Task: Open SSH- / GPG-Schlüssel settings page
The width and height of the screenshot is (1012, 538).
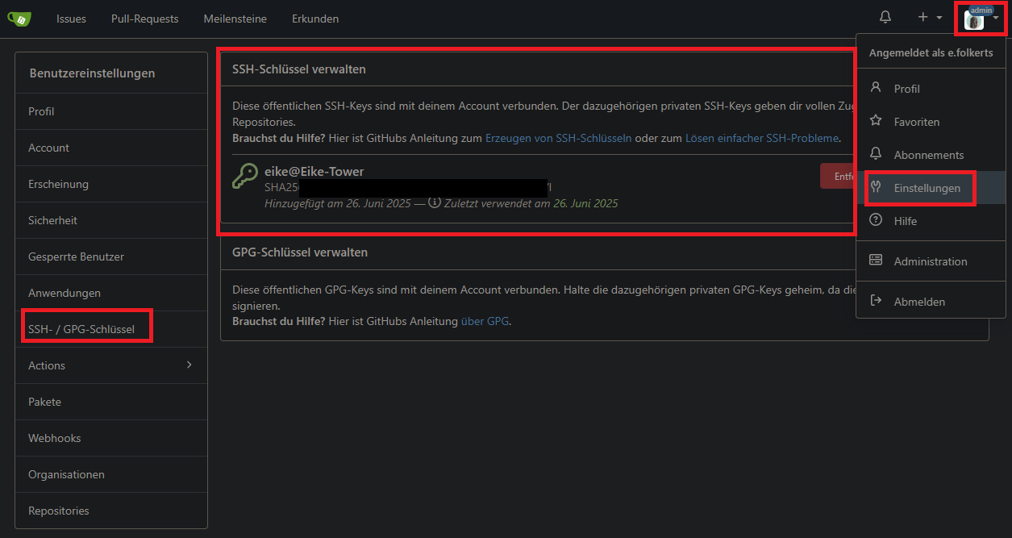Action: click(81, 329)
